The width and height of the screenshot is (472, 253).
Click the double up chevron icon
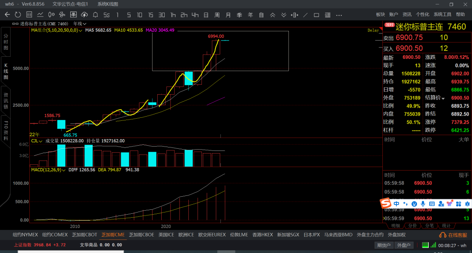(273, 15)
